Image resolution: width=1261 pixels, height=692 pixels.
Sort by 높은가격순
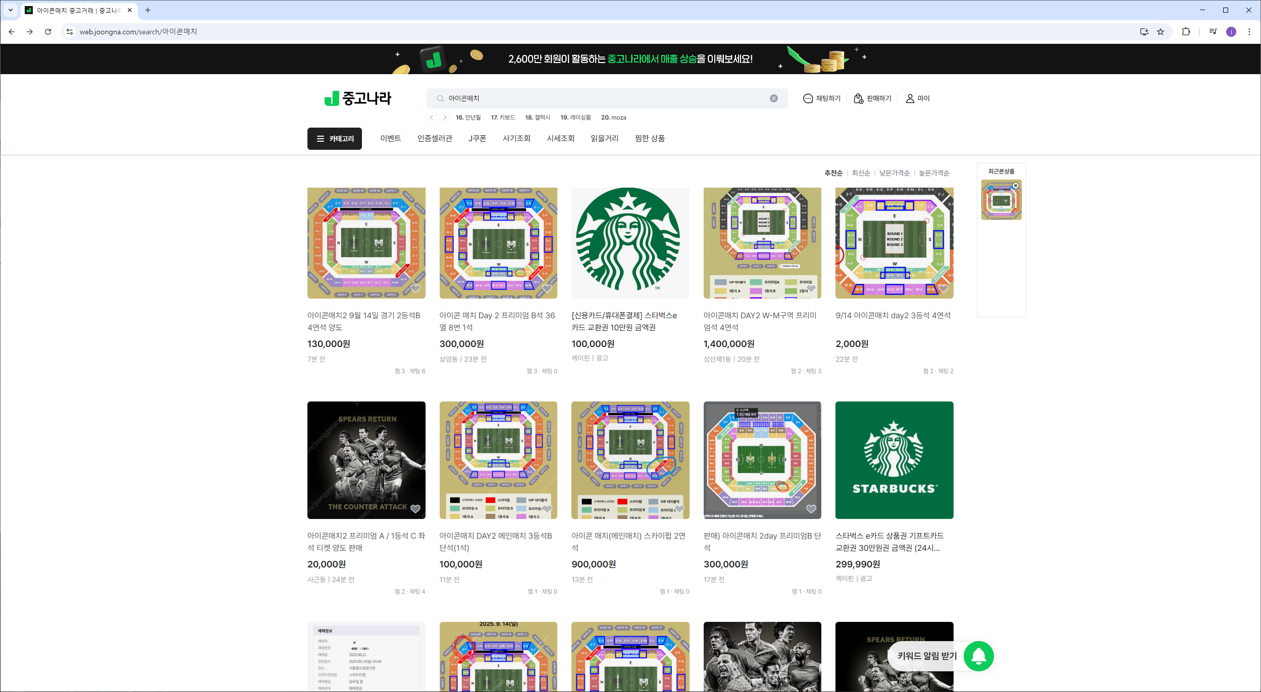(934, 173)
